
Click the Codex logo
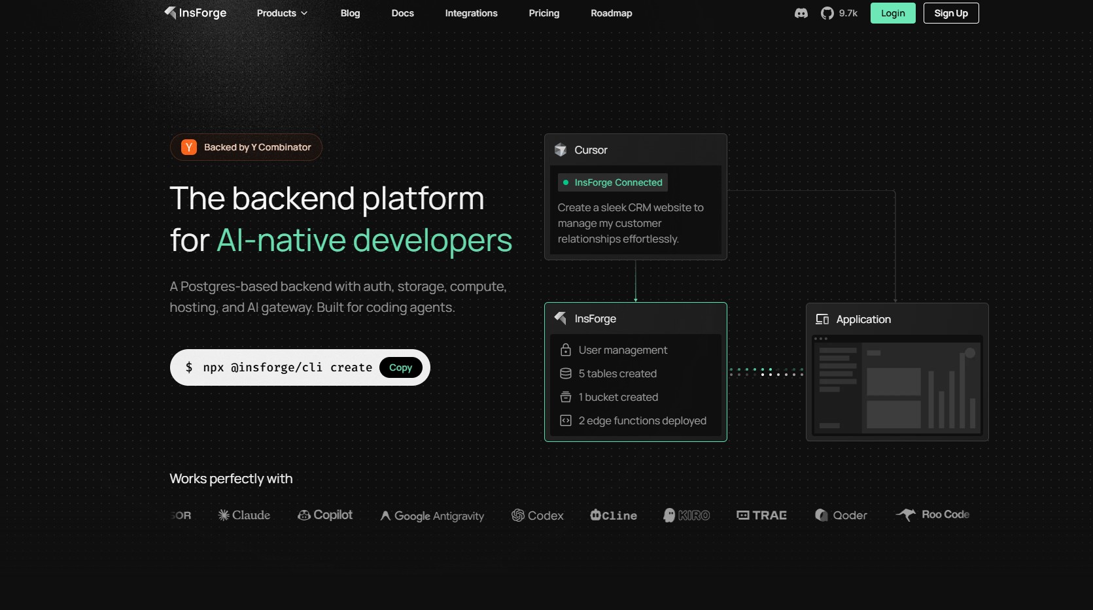pos(538,515)
